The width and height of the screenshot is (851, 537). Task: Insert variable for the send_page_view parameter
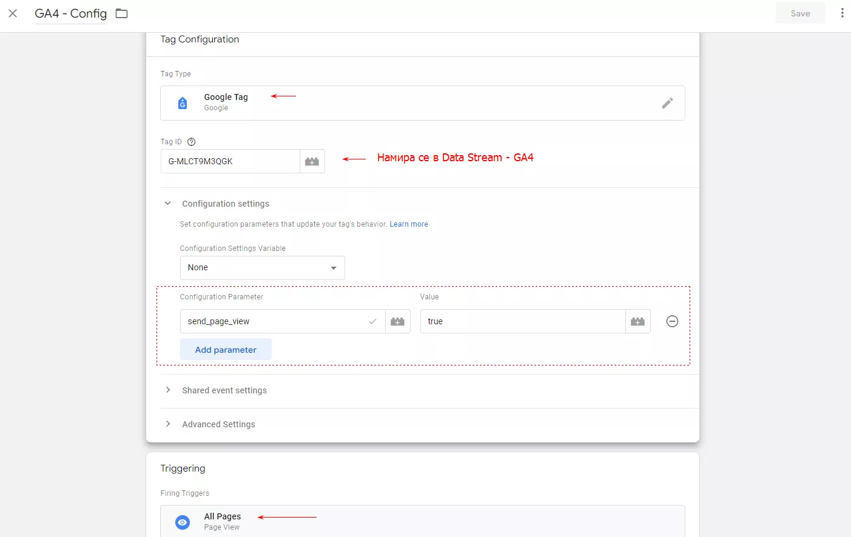coord(398,321)
